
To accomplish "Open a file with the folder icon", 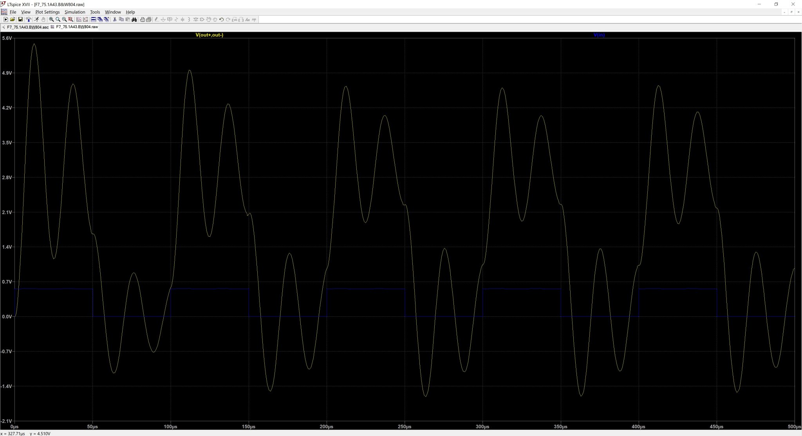I will tap(13, 20).
